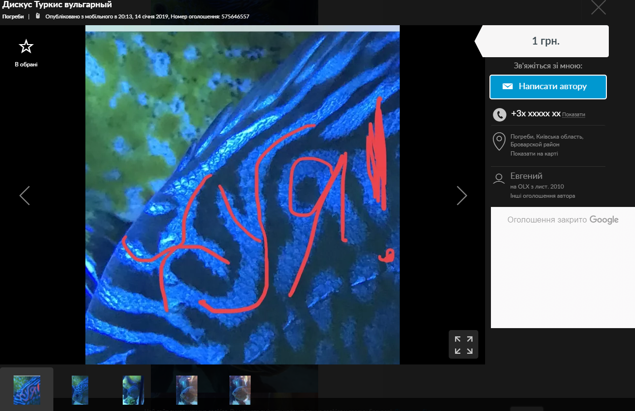
Task: Select the fifth photo thumbnail
Action: [240, 390]
